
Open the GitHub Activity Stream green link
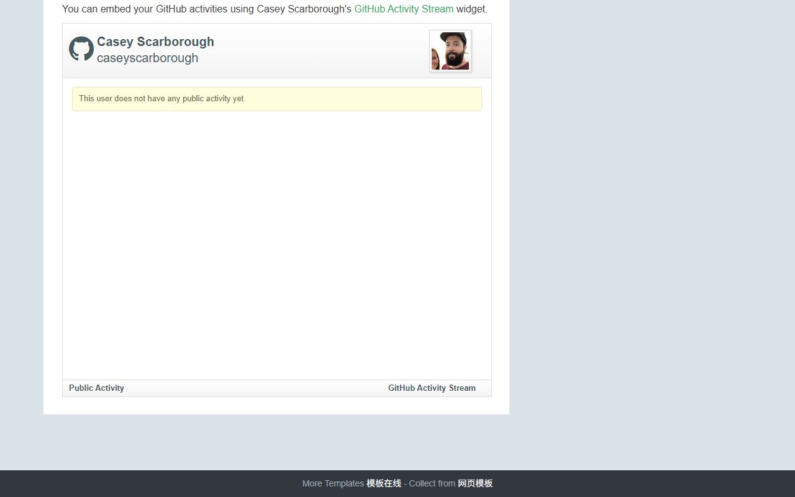click(x=404, y=9)
